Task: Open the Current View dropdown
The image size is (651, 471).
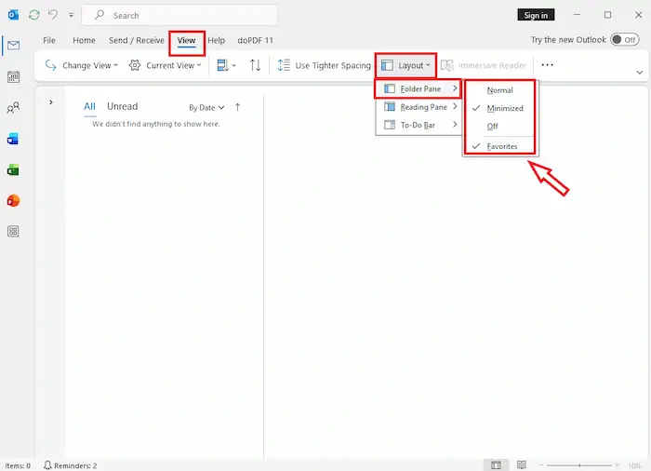Action: pos(166,65)
